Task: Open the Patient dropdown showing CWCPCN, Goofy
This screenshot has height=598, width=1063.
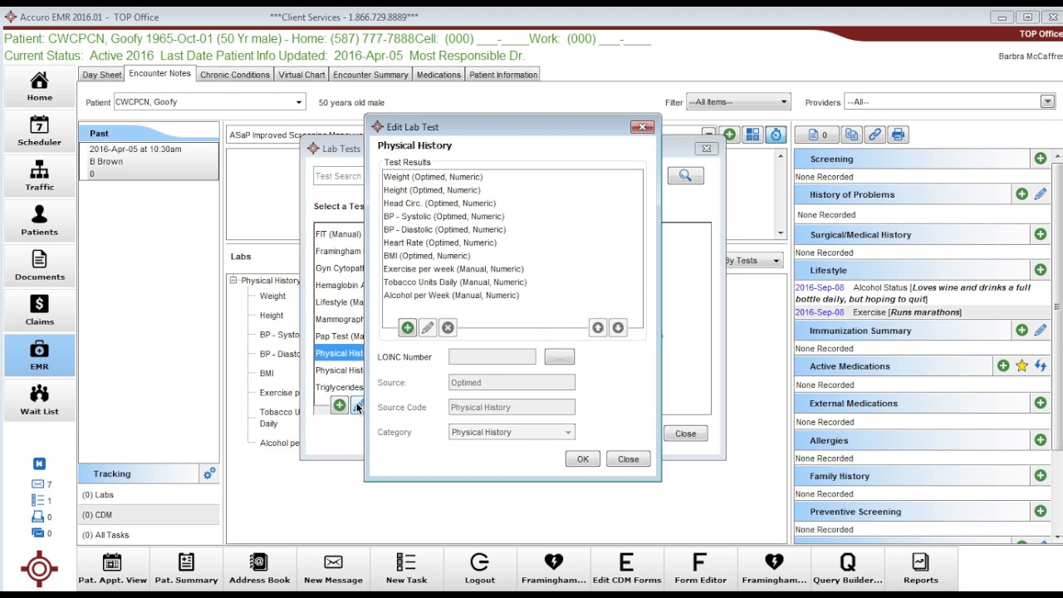Action: 209,102
